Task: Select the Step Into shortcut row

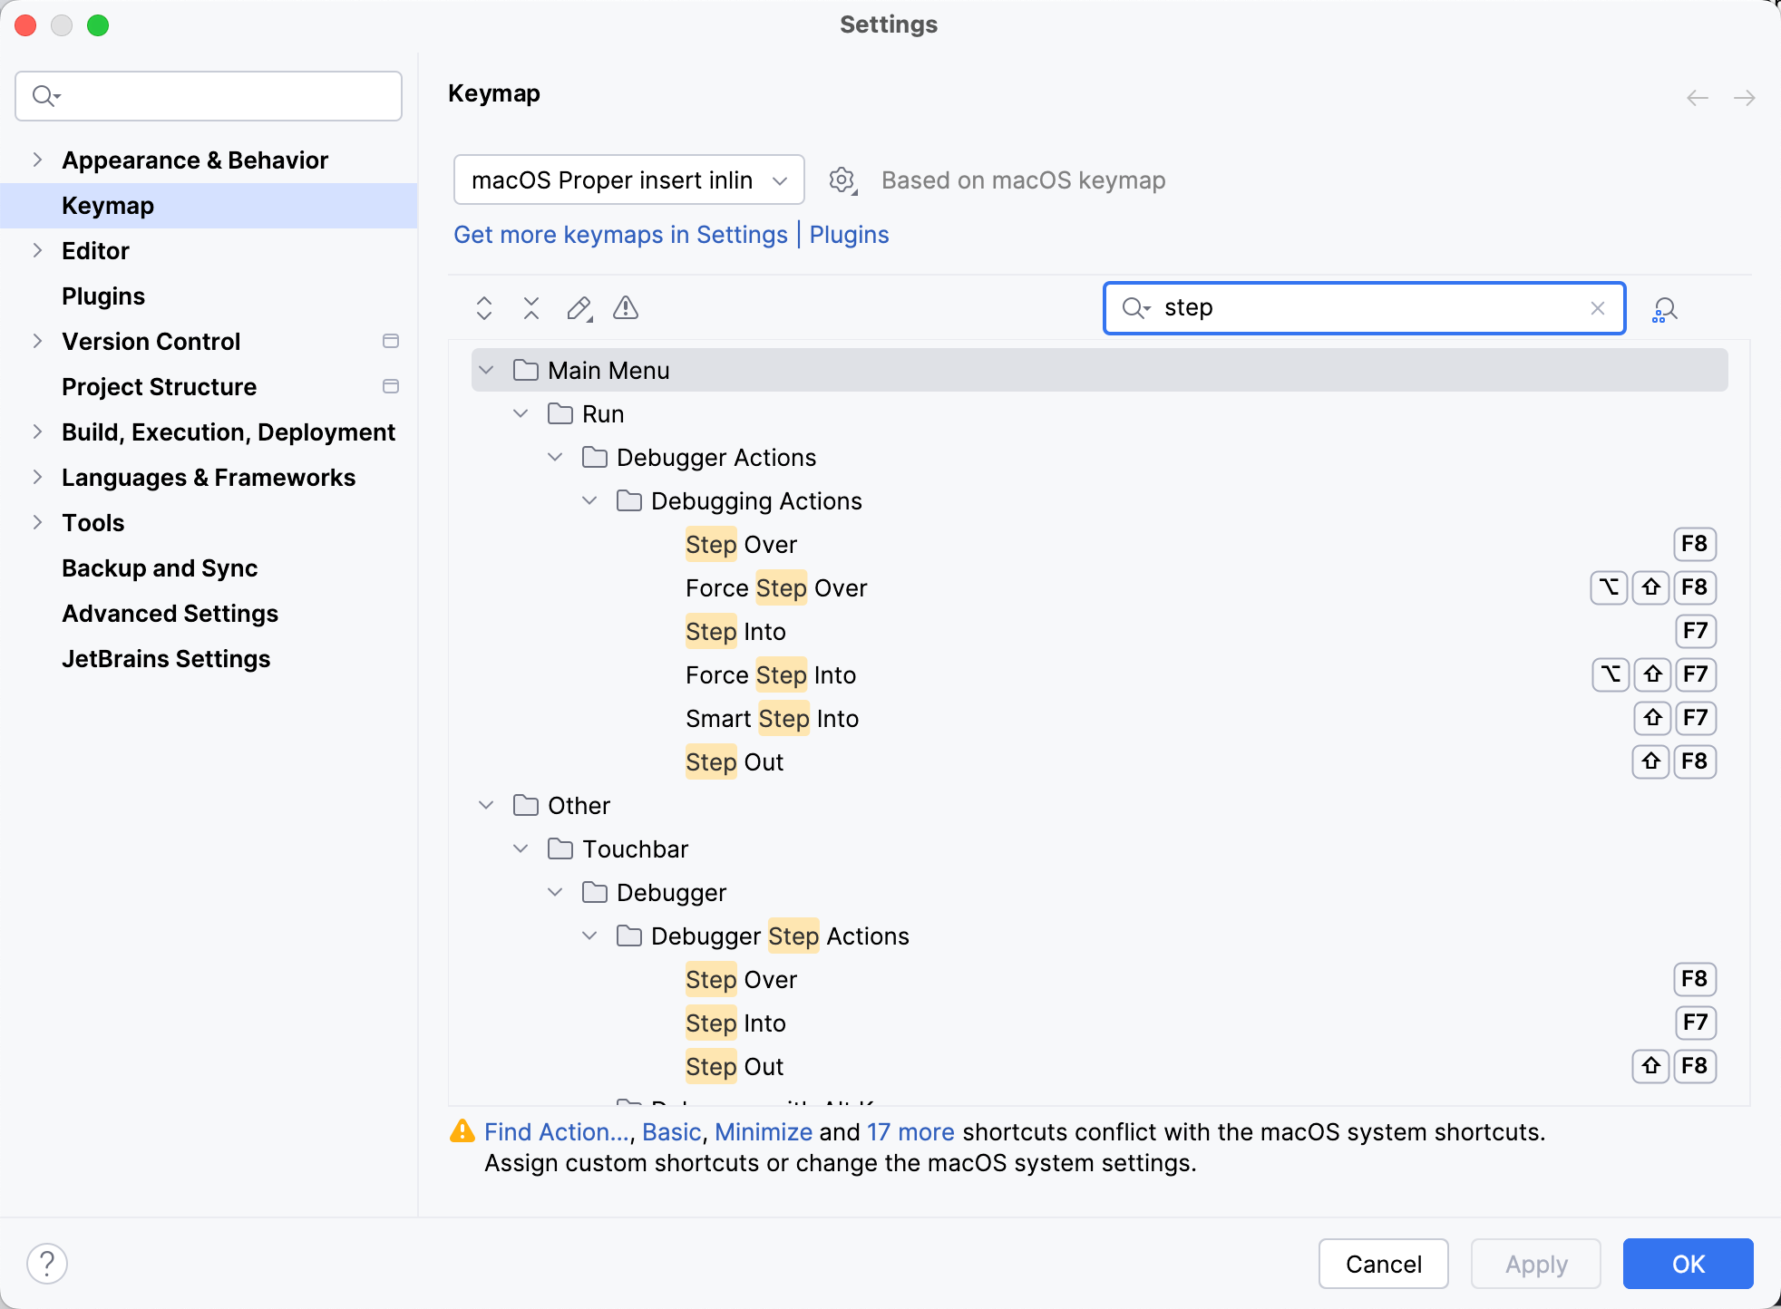Action: tap(735, 631)
